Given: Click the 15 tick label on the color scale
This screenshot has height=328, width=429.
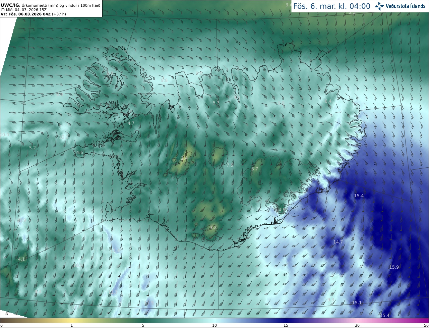Looking at the screenshot, I should 286,325.
